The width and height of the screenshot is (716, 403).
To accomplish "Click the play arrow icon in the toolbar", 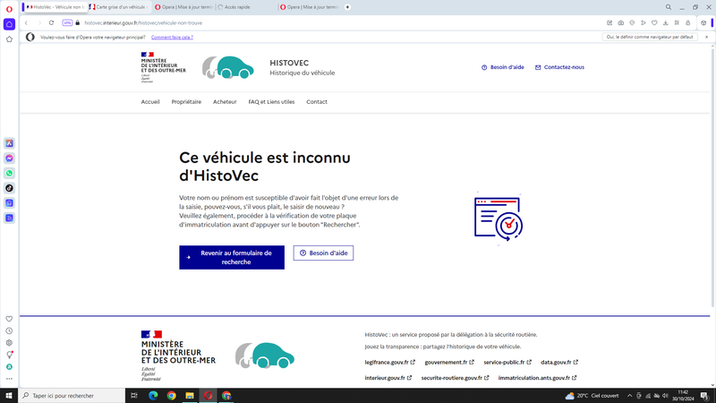I will [644, 23].
